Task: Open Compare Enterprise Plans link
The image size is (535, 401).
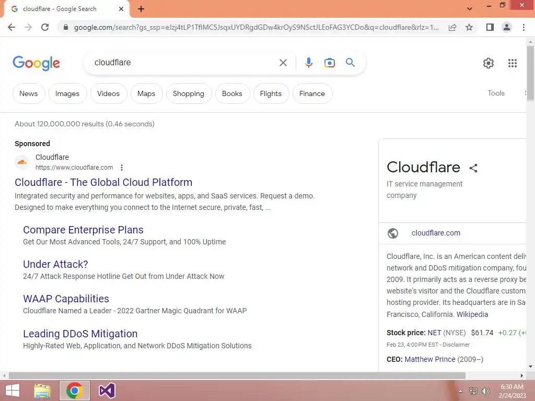Action: pyautogui.click(x=83, y=230)
